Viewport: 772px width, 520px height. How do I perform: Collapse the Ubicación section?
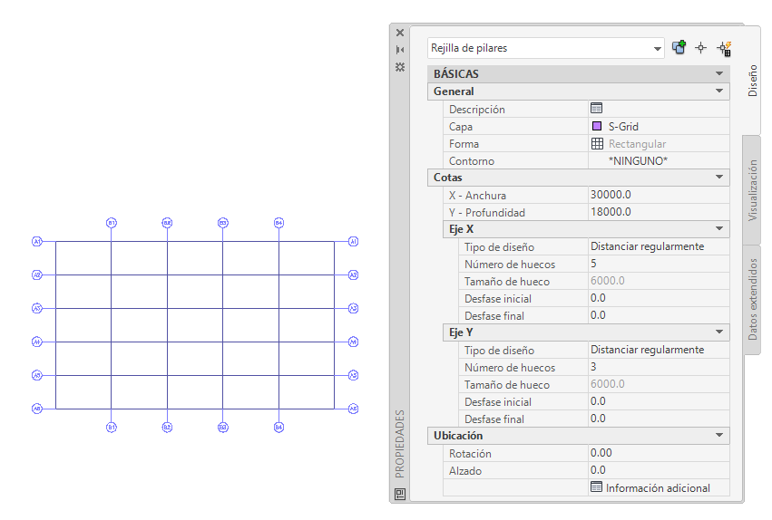[718, 435]
